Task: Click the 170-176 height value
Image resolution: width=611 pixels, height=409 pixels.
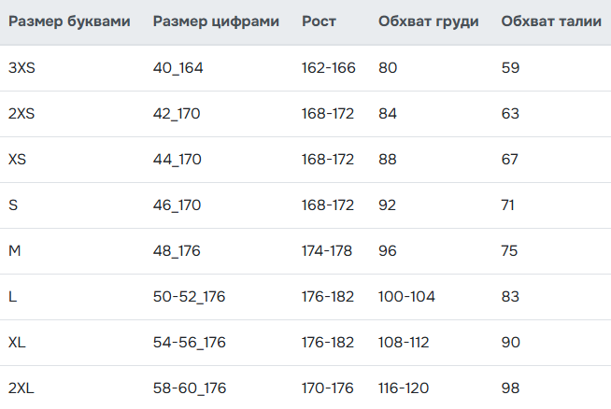Action: click(327, 388)
